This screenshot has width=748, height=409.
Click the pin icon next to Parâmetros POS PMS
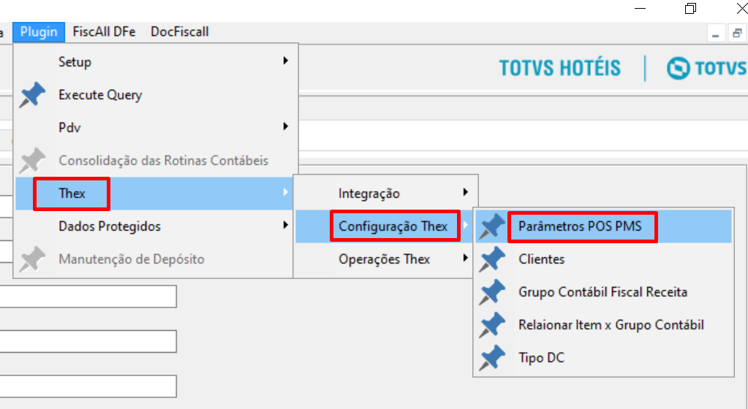click(x=492, y=226)
